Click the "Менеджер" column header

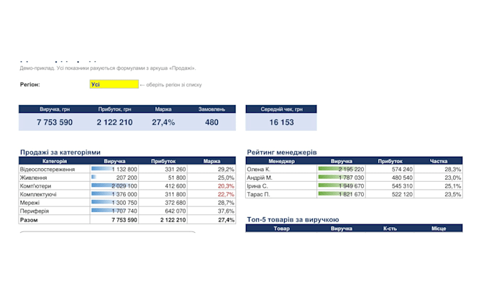coord(281,161)
